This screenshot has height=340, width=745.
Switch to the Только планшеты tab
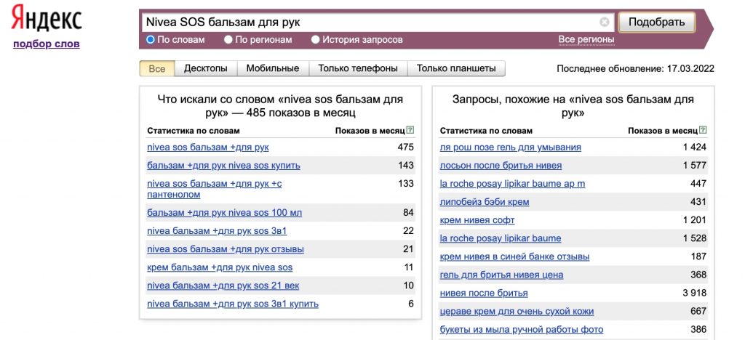tap(456, 68)
